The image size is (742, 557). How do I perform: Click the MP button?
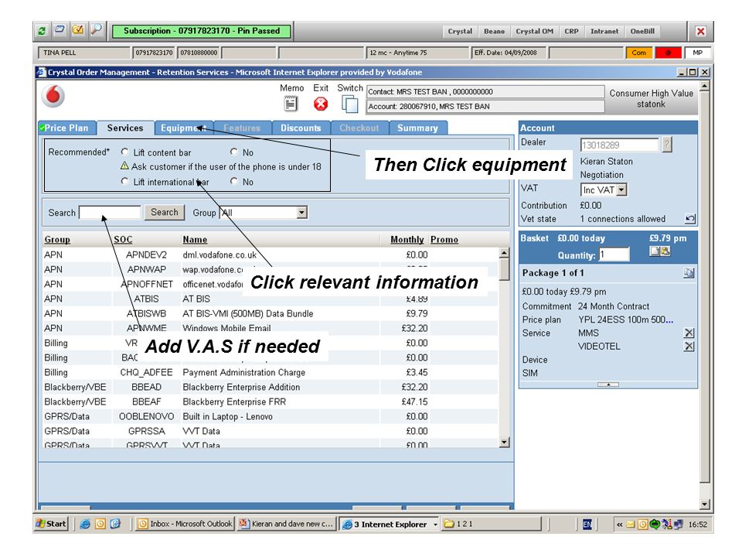click(x=697, y=53)
